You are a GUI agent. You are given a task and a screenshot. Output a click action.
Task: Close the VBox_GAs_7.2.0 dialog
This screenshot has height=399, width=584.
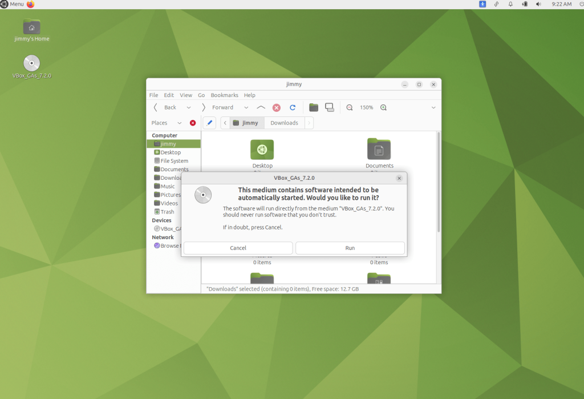pyautogui.click(x=399, y=178)
